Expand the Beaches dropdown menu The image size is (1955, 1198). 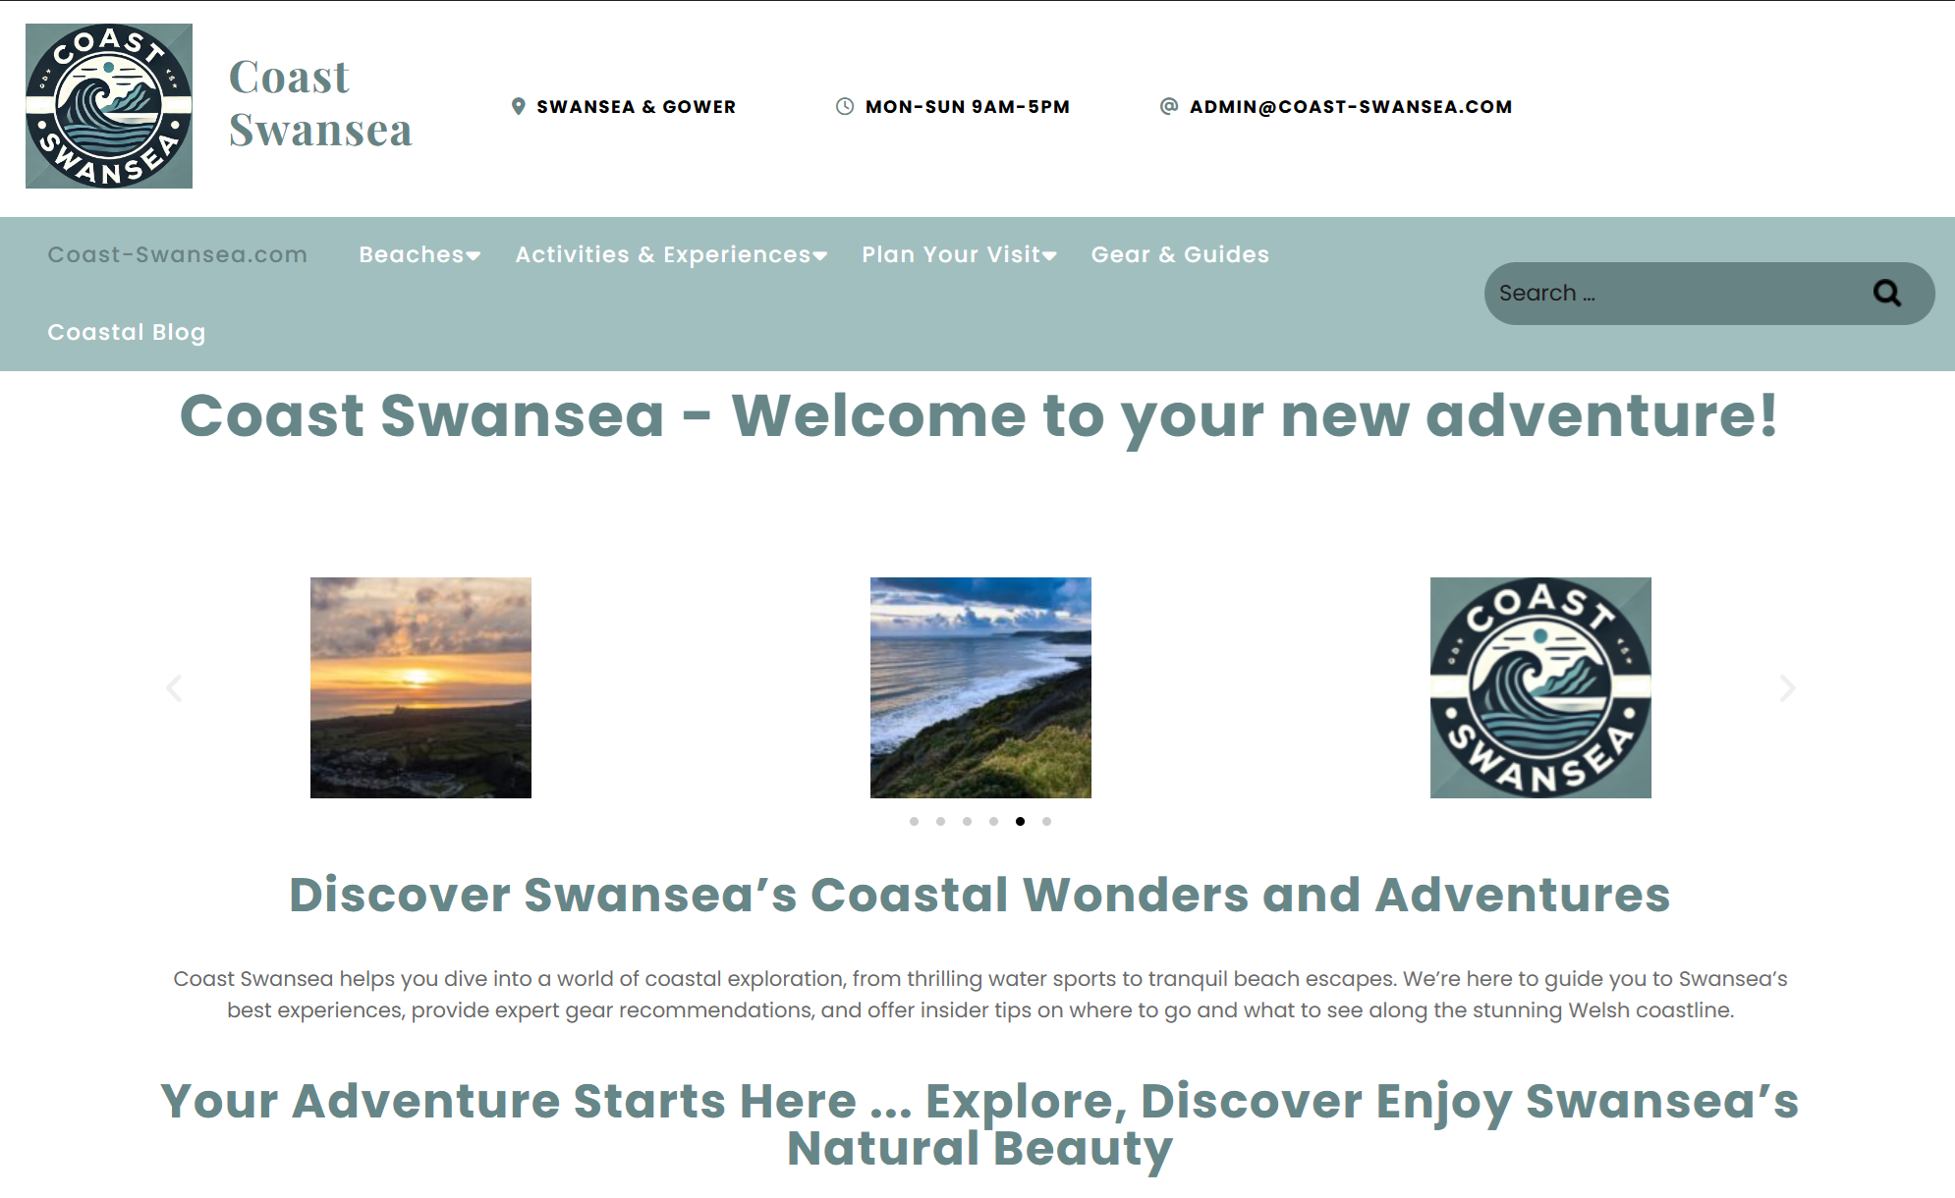click(419, 255)
